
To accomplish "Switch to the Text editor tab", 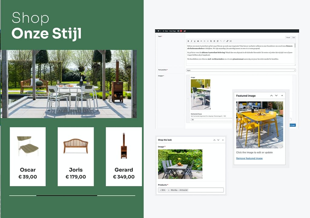I will coord(293,37).
